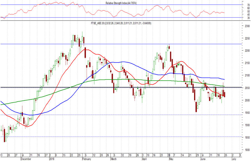Click the 16 date tick label
251x161 pixels.
pyautogui.click(x=154, y=155)
